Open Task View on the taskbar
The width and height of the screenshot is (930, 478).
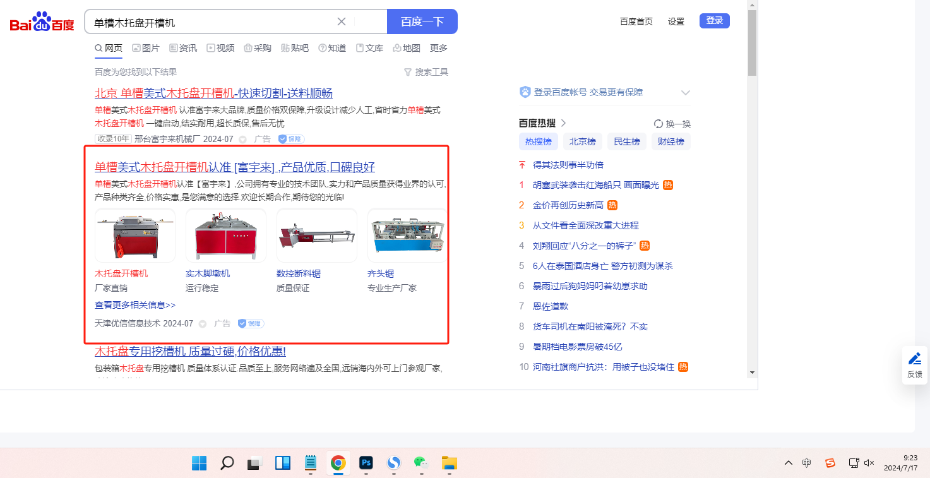254,463
